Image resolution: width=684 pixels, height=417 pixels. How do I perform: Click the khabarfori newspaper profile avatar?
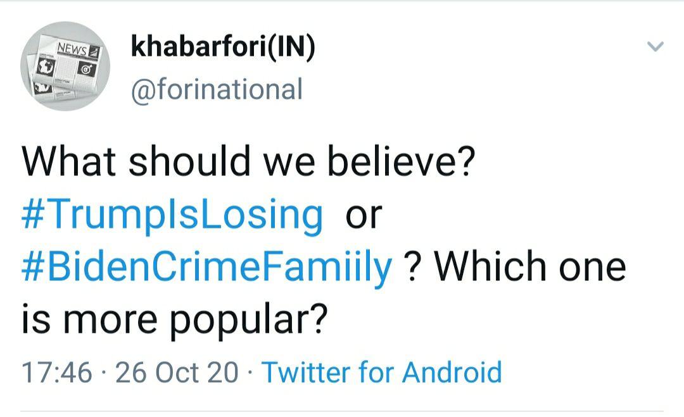coord(65,66)
